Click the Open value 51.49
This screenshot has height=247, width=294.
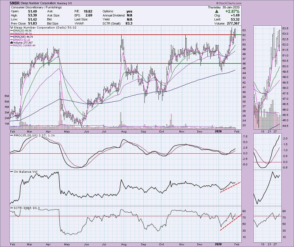click(32, 11)
